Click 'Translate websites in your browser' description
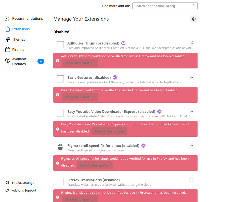 click(x=110, y=185)
